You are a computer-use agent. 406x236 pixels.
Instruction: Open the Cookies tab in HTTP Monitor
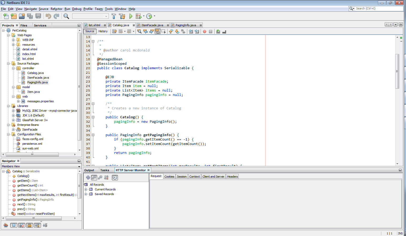pos(169,176)
